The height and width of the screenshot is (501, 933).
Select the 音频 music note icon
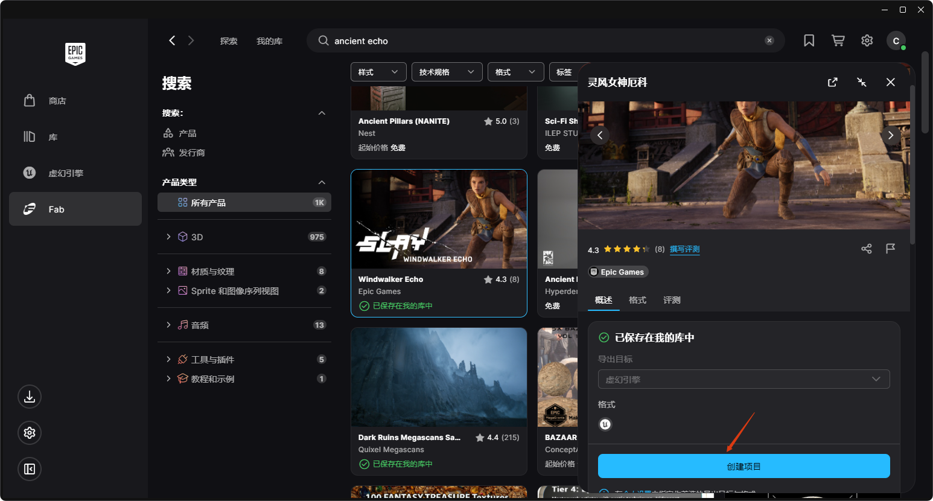pos(183,325)
